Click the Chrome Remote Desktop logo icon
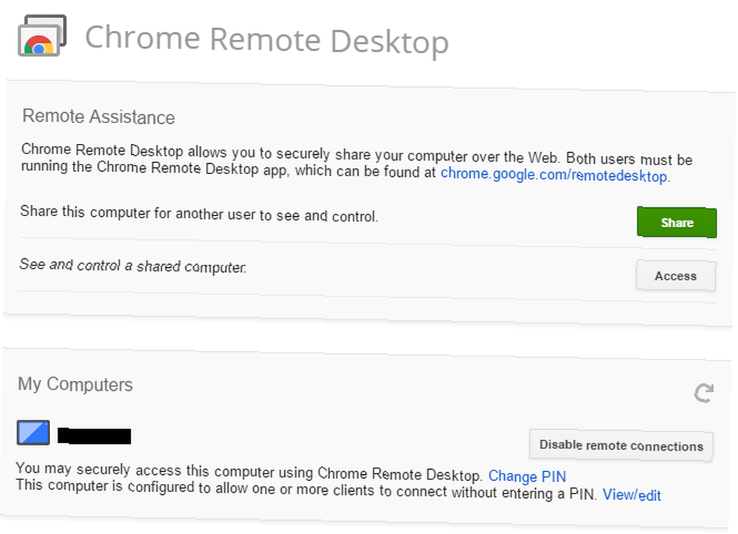The height and width of the screenshot is (534, 738). click(42, 36)
